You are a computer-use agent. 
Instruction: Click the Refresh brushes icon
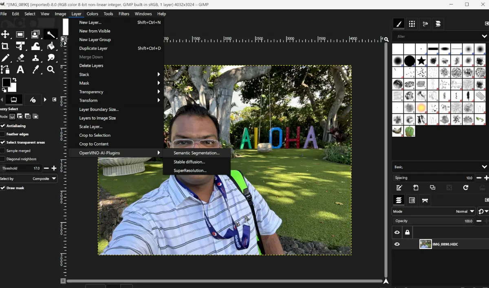[x=466, y=188]
